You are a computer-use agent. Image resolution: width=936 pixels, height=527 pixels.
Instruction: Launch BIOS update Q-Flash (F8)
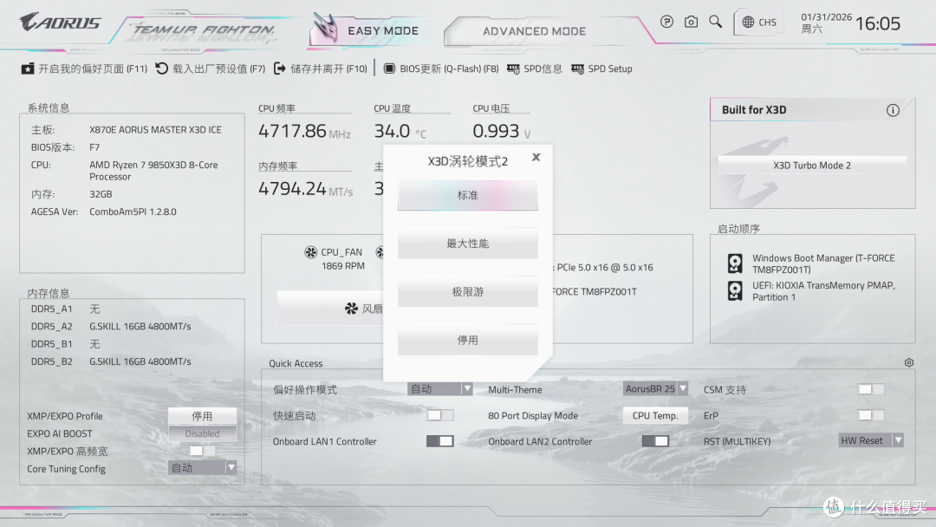pyautogui.click(x=440, y=68)
